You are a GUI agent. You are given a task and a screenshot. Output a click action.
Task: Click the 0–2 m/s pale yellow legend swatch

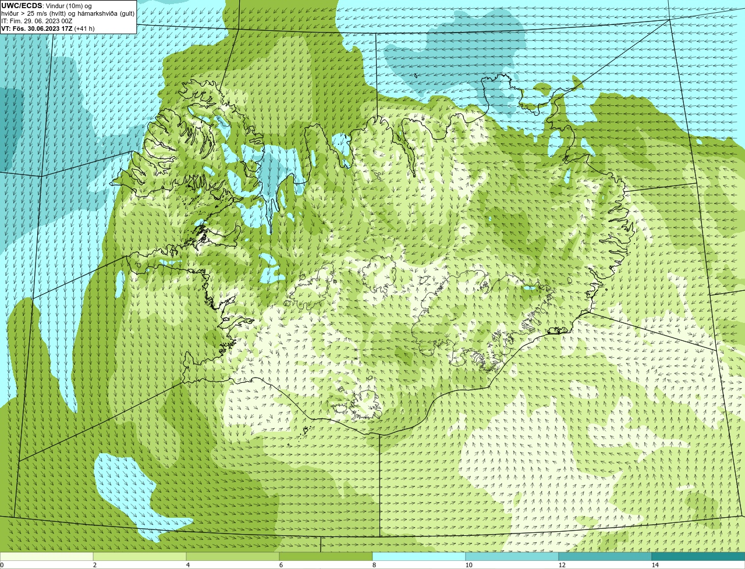coord(47,556)
